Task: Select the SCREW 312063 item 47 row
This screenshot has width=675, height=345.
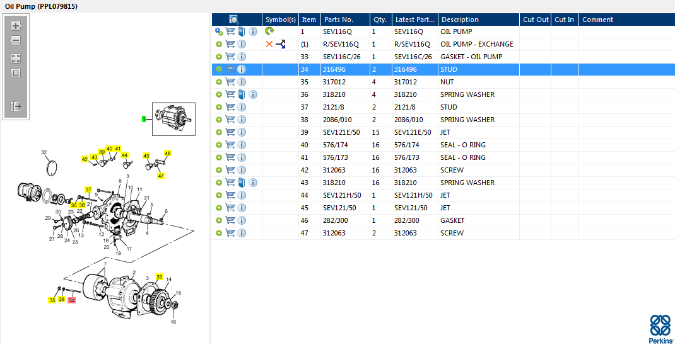Action: (x=443, y=233)
